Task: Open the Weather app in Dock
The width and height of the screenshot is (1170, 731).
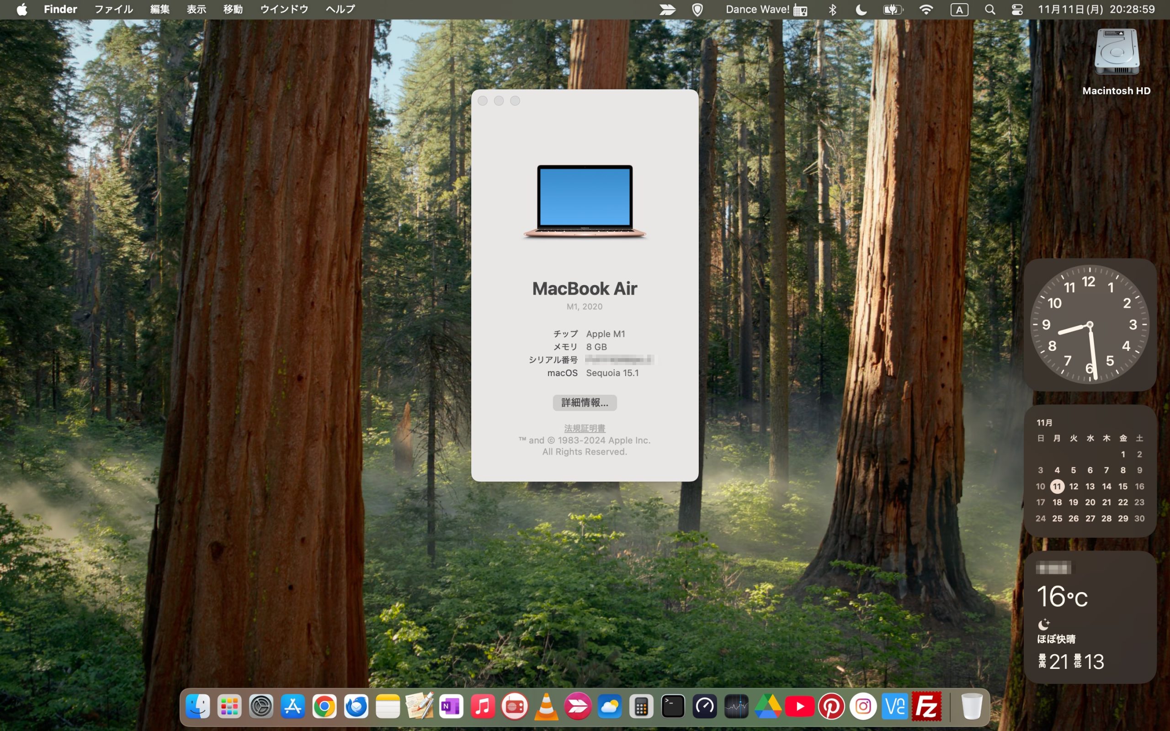Action: click(x=610, y=707)
